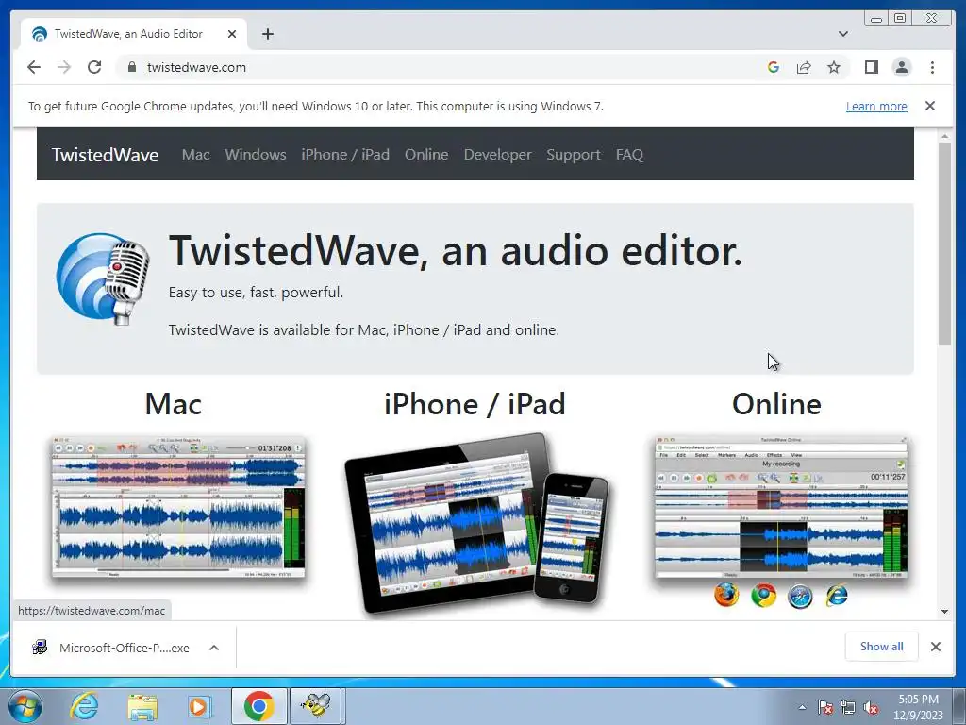
Task: Close the downloads bar
Action: 935,647
